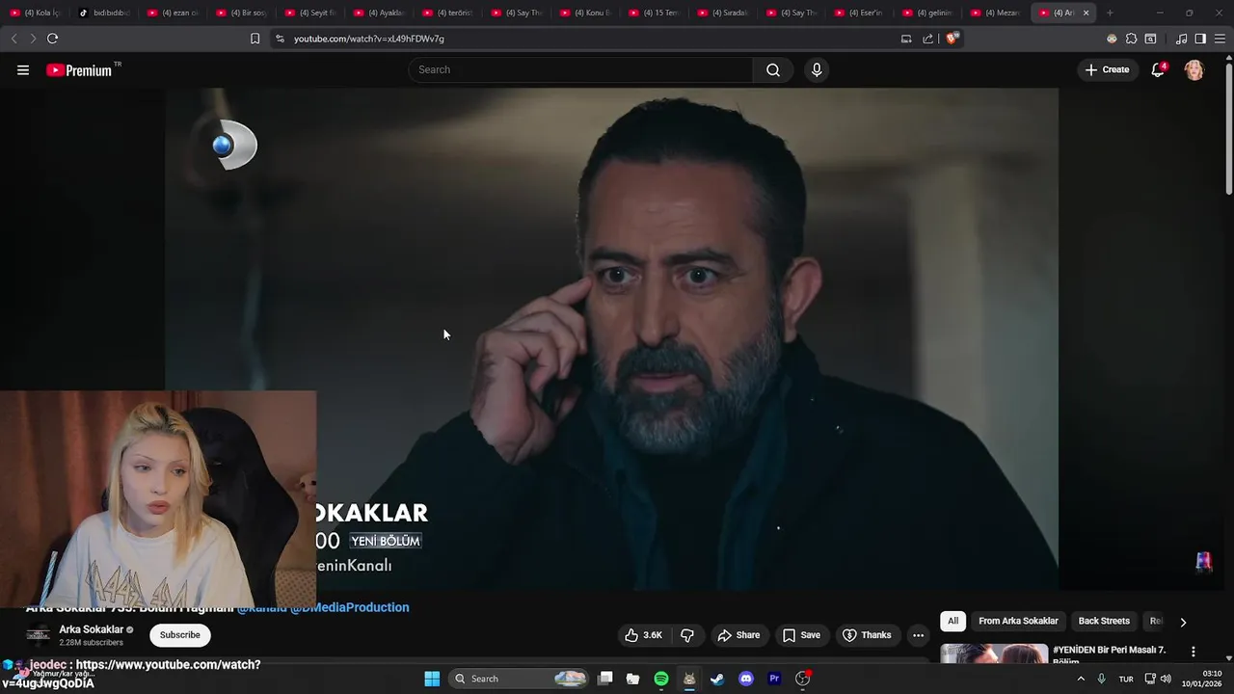Save the video to a playlist
The width and height of the screenshot is (1234, 694).
point(801,635)
